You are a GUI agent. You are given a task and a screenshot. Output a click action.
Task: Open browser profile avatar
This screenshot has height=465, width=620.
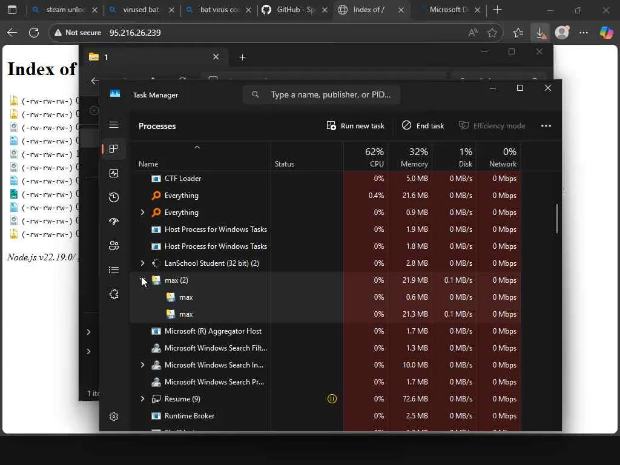click(x=562, y=33)
